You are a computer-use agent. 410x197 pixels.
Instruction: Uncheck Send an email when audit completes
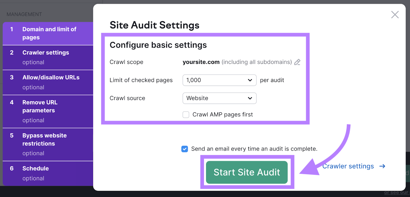point(184,149)
